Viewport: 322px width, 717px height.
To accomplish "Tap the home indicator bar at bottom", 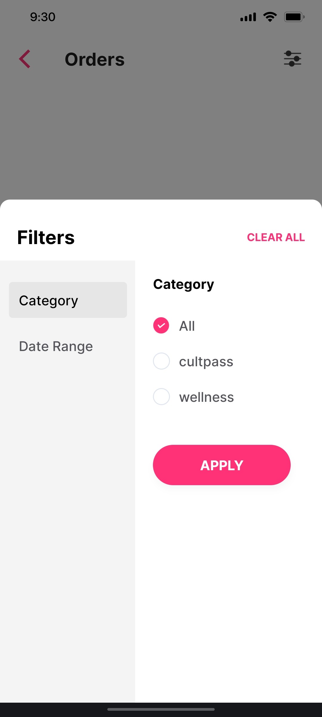I will (x=161, y=709).
